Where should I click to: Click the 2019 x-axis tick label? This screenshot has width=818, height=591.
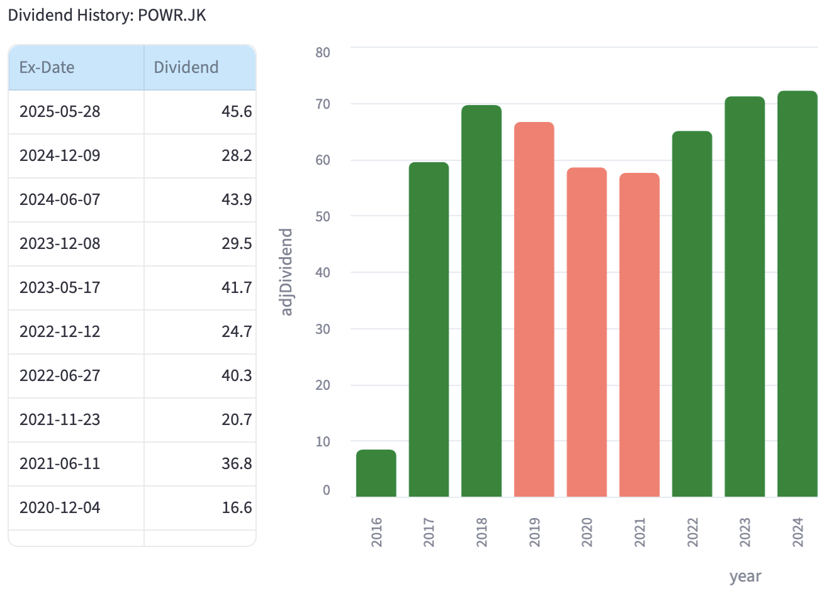tap(534, 532)
